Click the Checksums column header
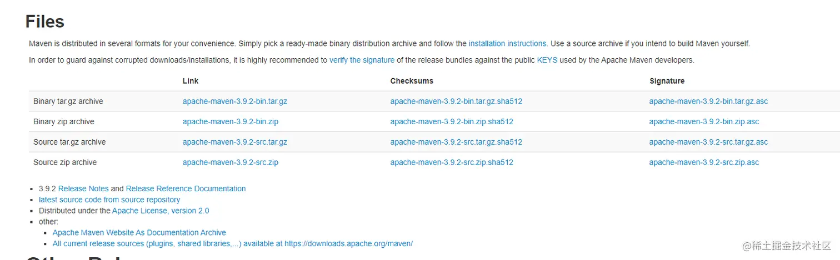Screen dimensions: 840x260 [x=412, y=81]
